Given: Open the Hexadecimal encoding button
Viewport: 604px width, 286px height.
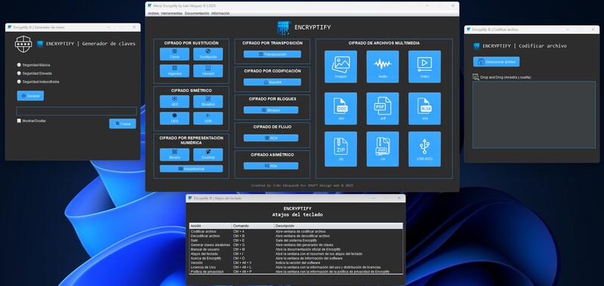Looking at the screenshot, I should tap(191, 168).
